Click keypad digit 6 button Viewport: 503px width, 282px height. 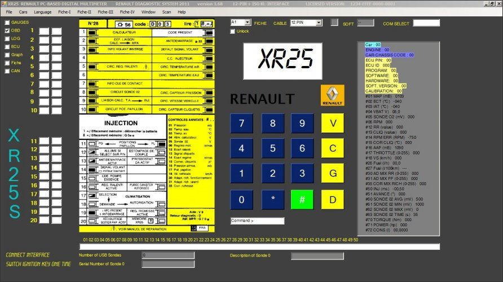tap(302, 148)
